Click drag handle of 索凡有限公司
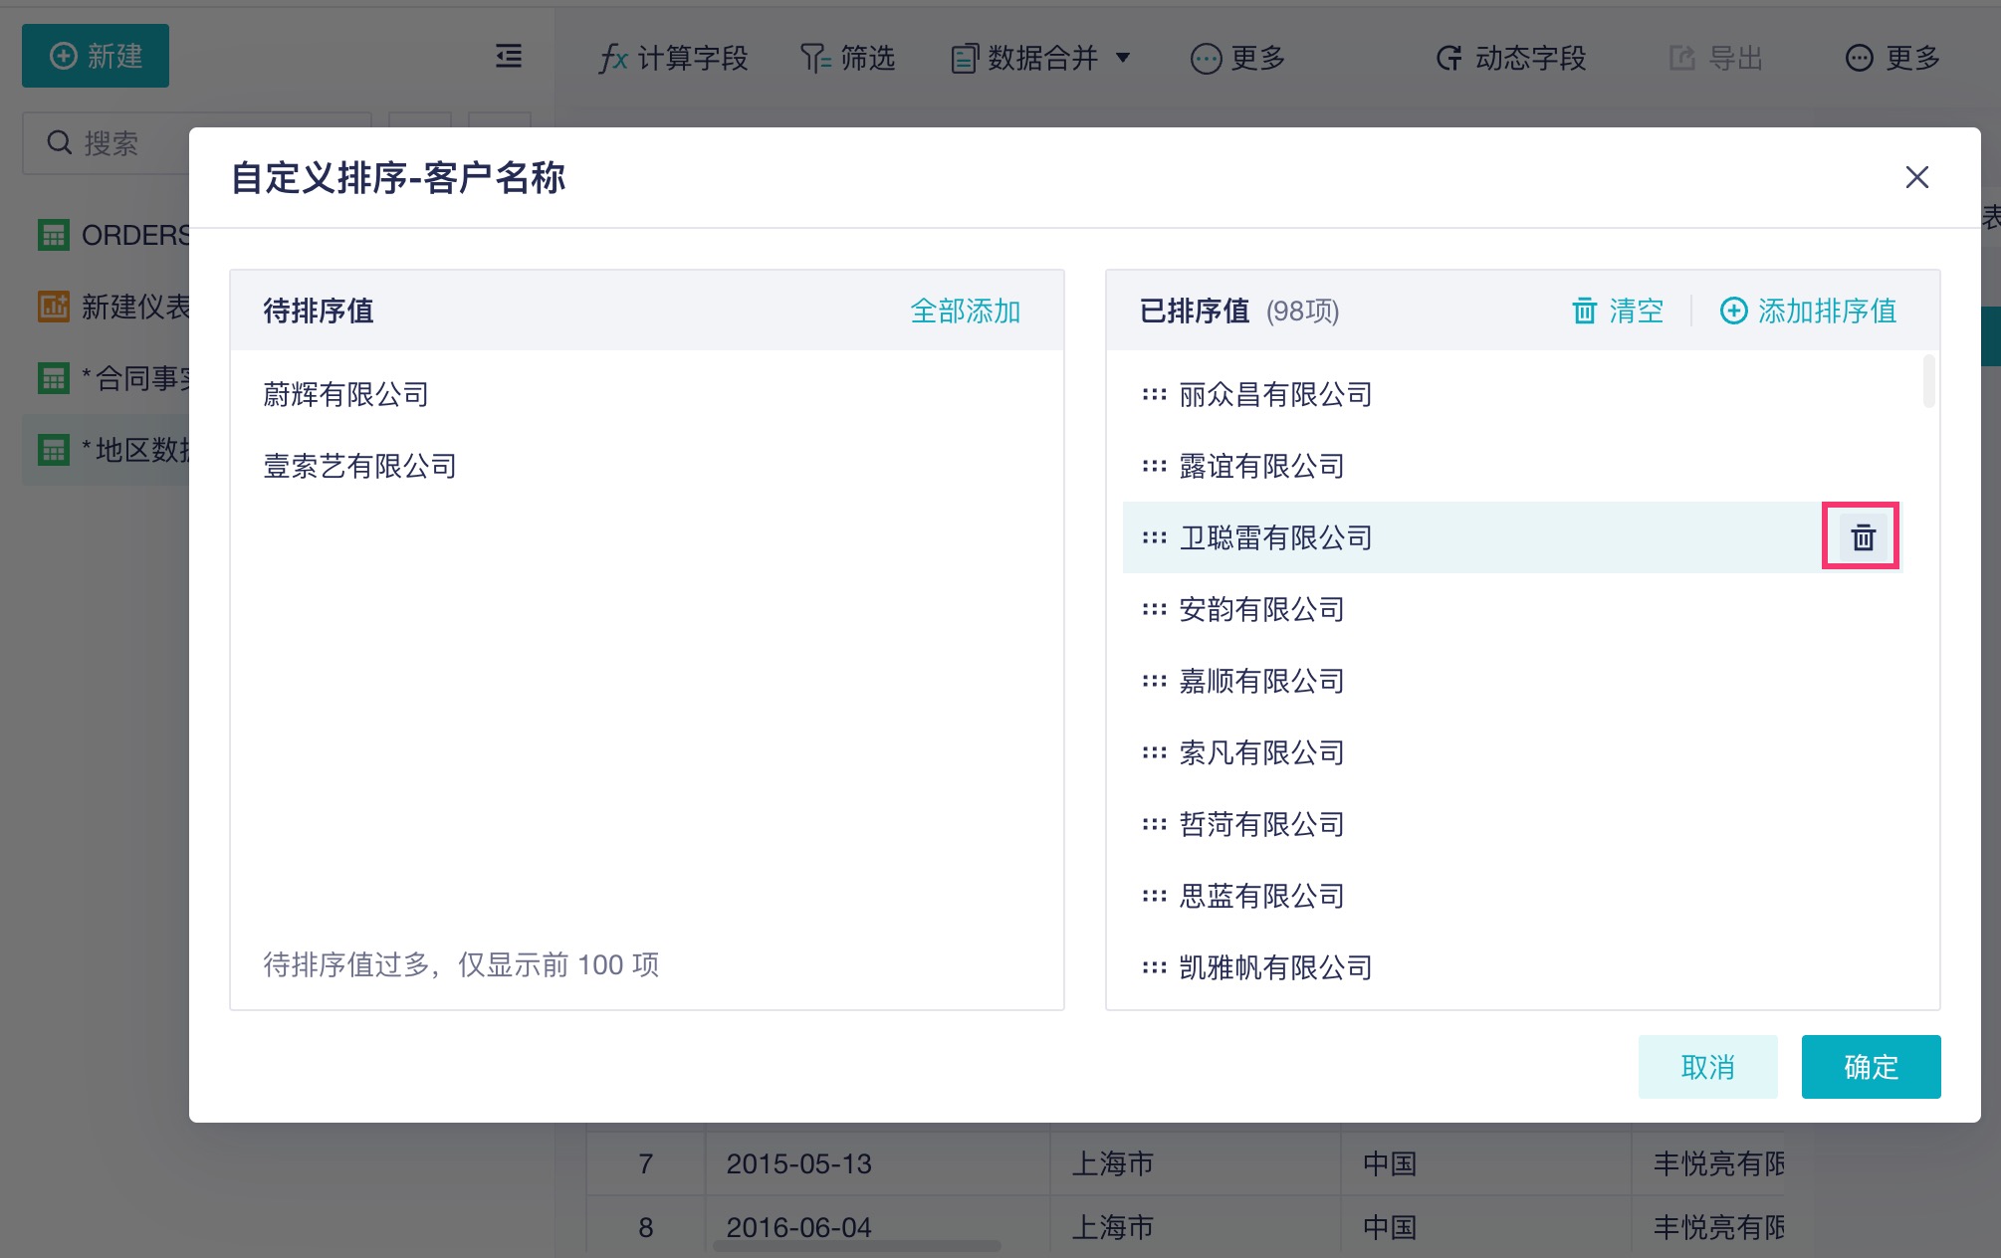The image size is (2001, 1258). [1154, 753]
